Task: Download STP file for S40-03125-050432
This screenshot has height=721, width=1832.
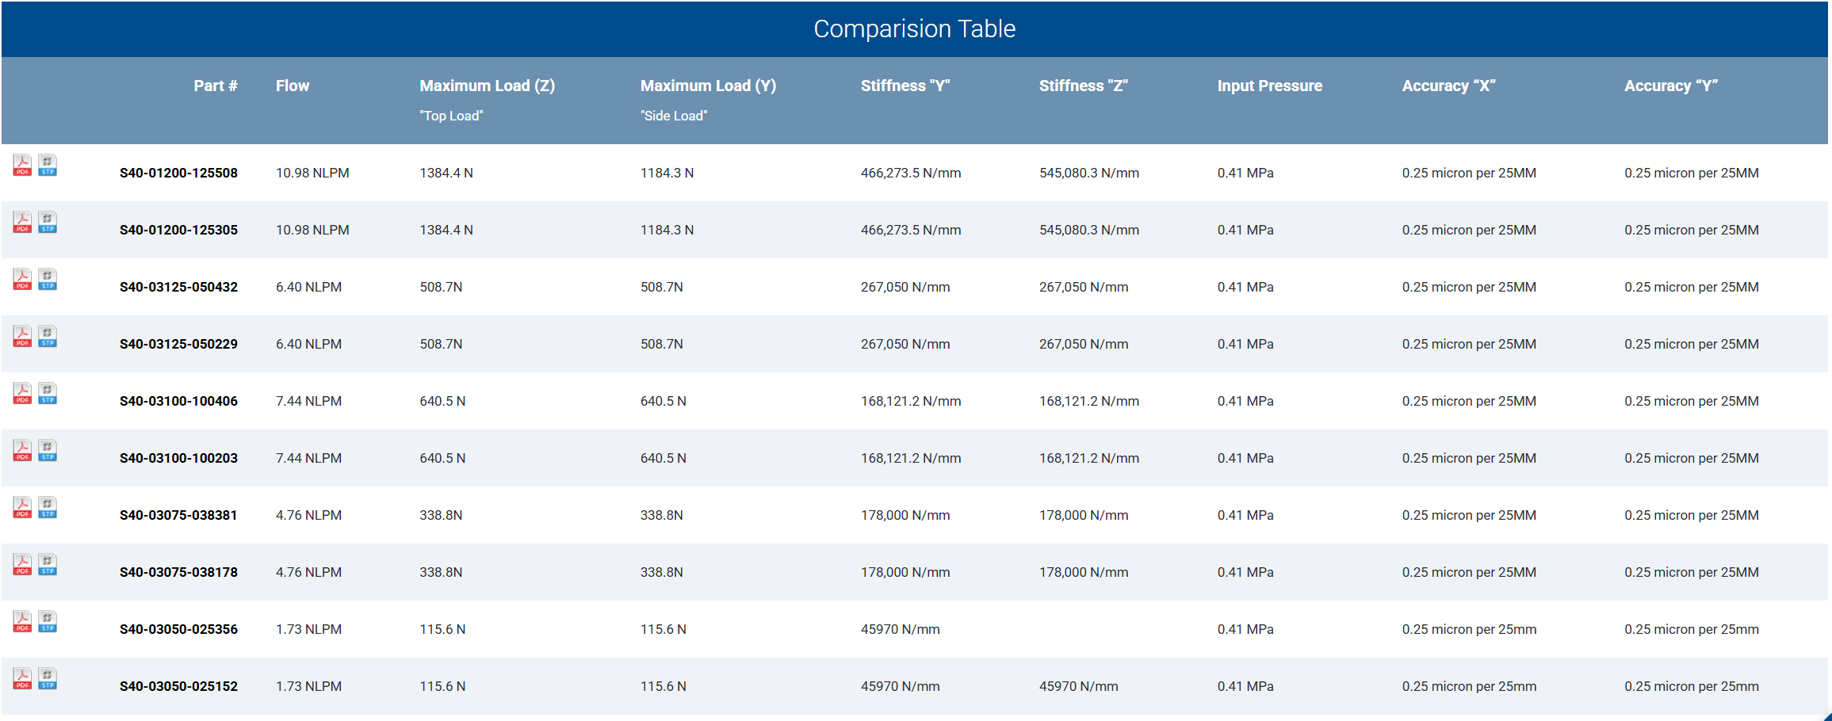Action: pyautogui.click(x=48, y=280)
